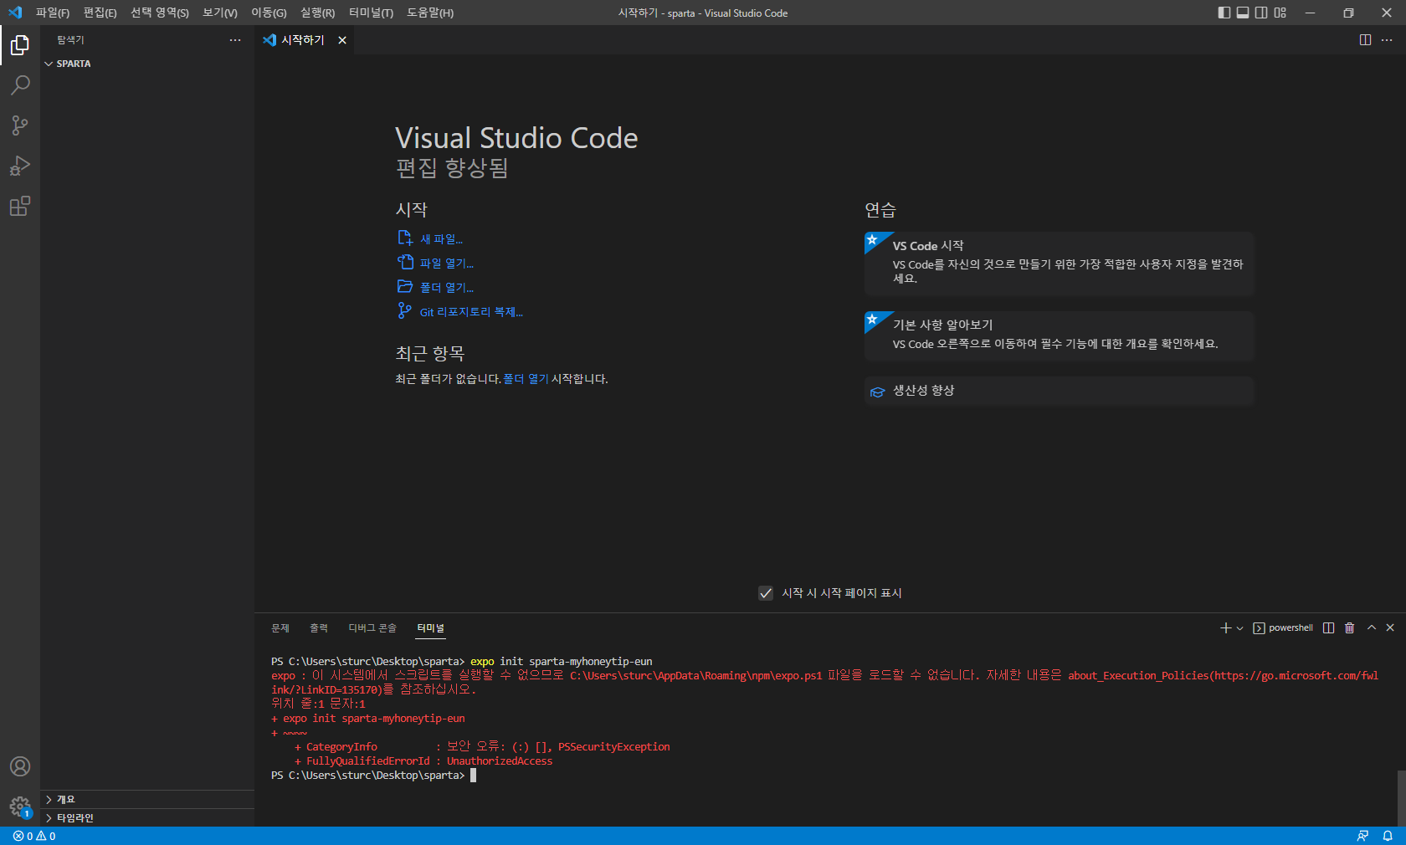Close the 시작하기 tab
Viewport: 1406px width, 845px height.
pyautogui.click(x=342, y=40)
